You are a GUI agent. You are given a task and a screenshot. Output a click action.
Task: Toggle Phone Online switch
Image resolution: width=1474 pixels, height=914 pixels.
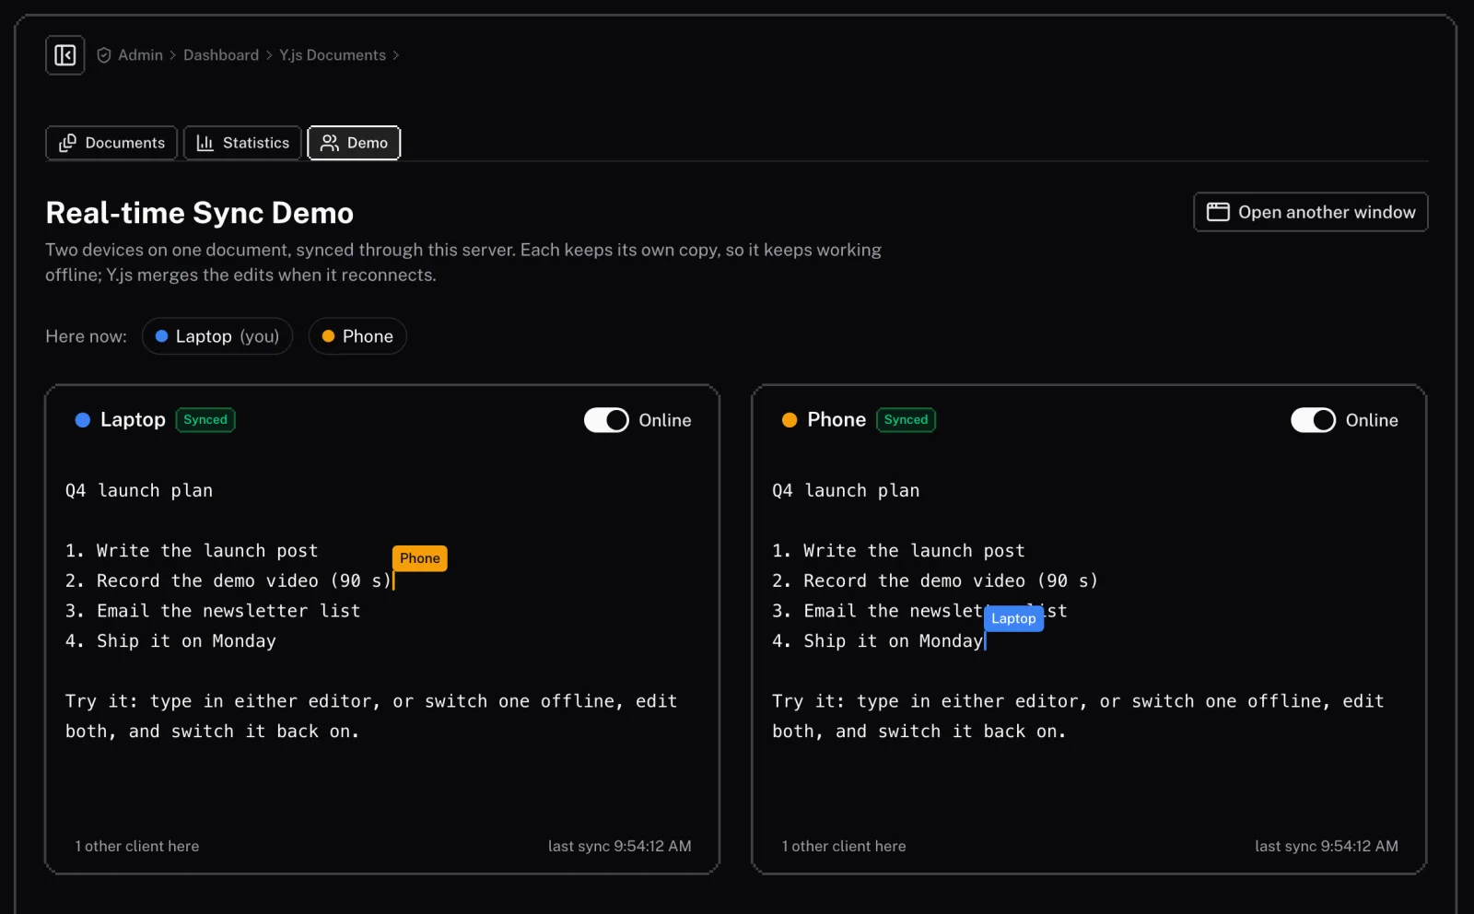pyautogui.click(x=1313, y=420)
